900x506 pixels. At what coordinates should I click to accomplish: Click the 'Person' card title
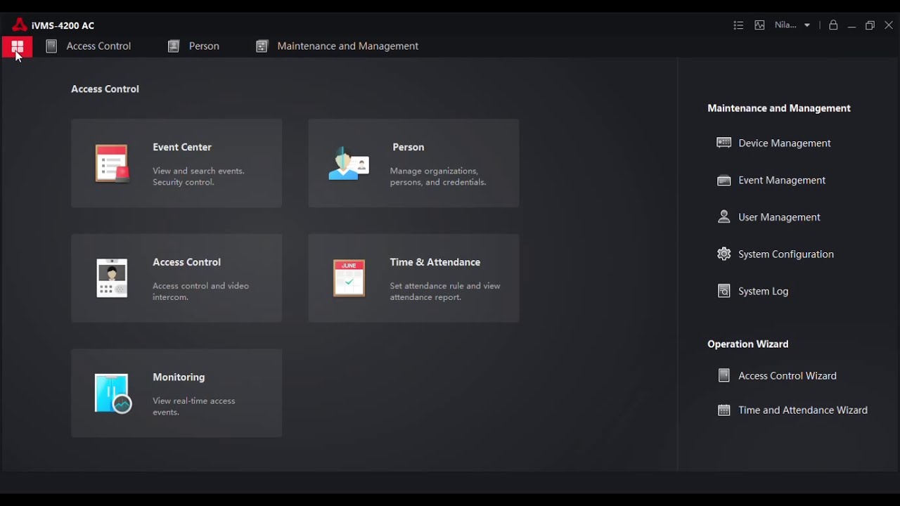[x=409, y=147]
